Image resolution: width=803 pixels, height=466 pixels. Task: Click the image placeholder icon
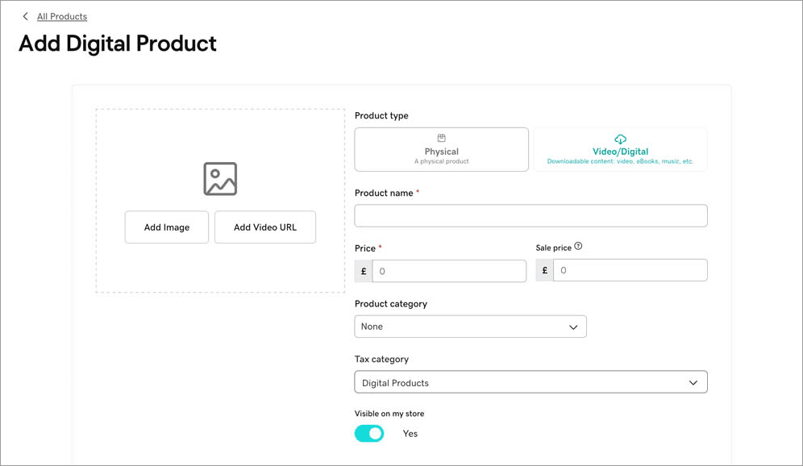(x=220, y=179)
